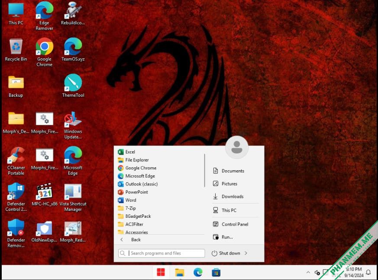Image resolution: width=378 pixels, height=280 pixels.
Task: Open Control Panel from Start menu
Action: [x=236, y=224]
